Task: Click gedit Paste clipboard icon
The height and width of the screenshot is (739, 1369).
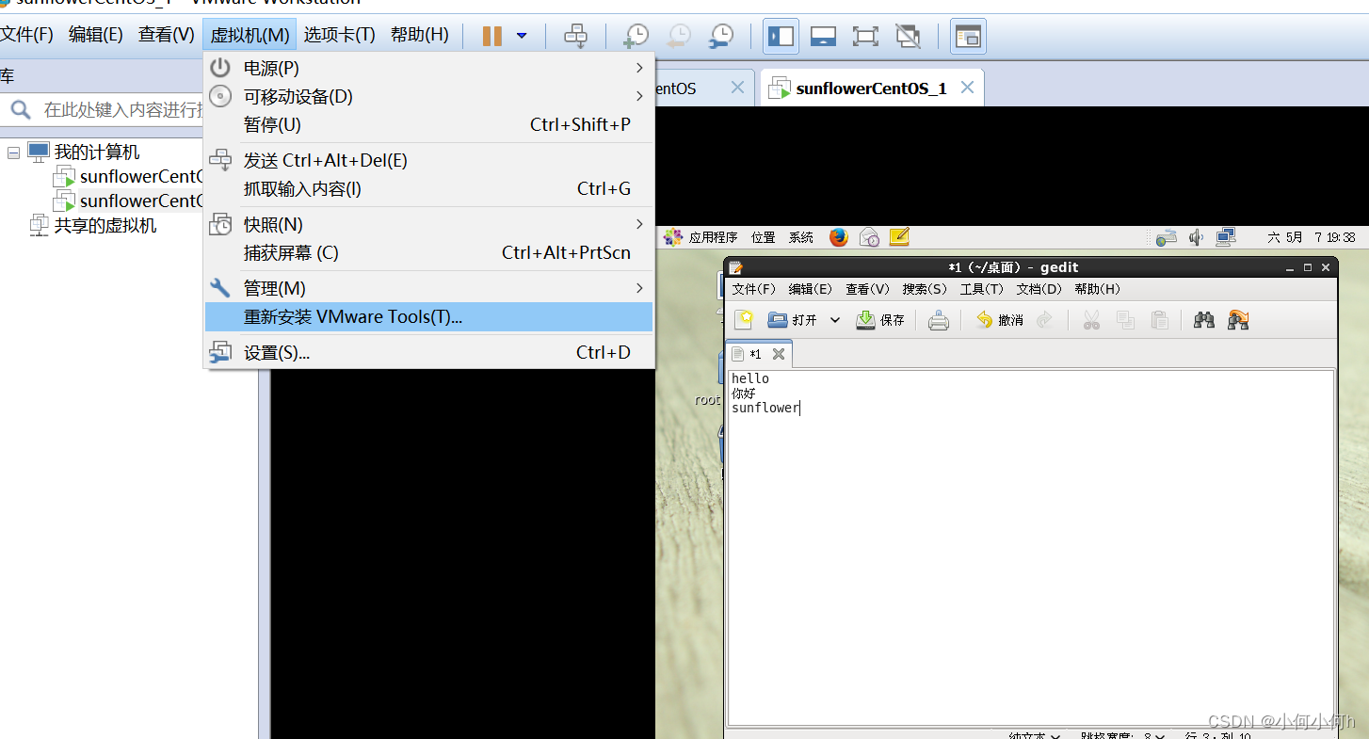Action: tap(1160, 320)
